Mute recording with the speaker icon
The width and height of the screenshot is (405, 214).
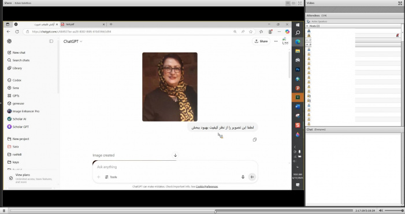[x=381, y=211]
